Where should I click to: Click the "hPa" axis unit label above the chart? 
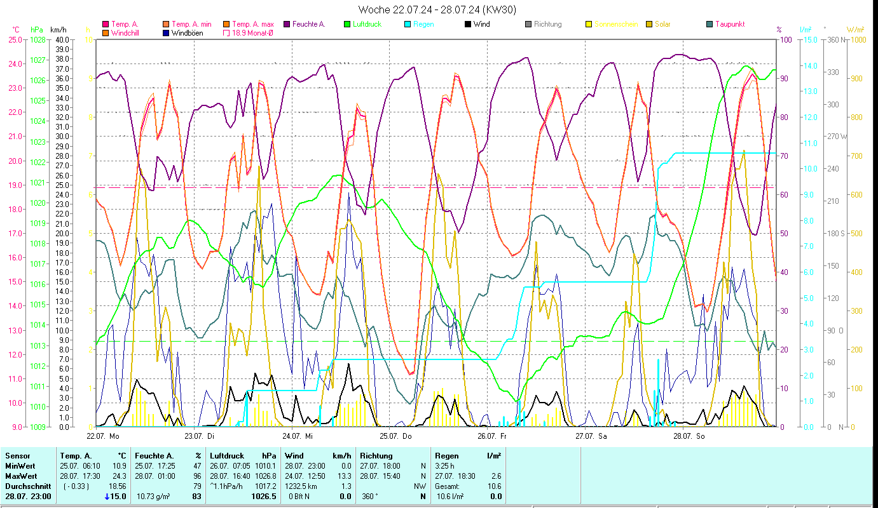37,30
